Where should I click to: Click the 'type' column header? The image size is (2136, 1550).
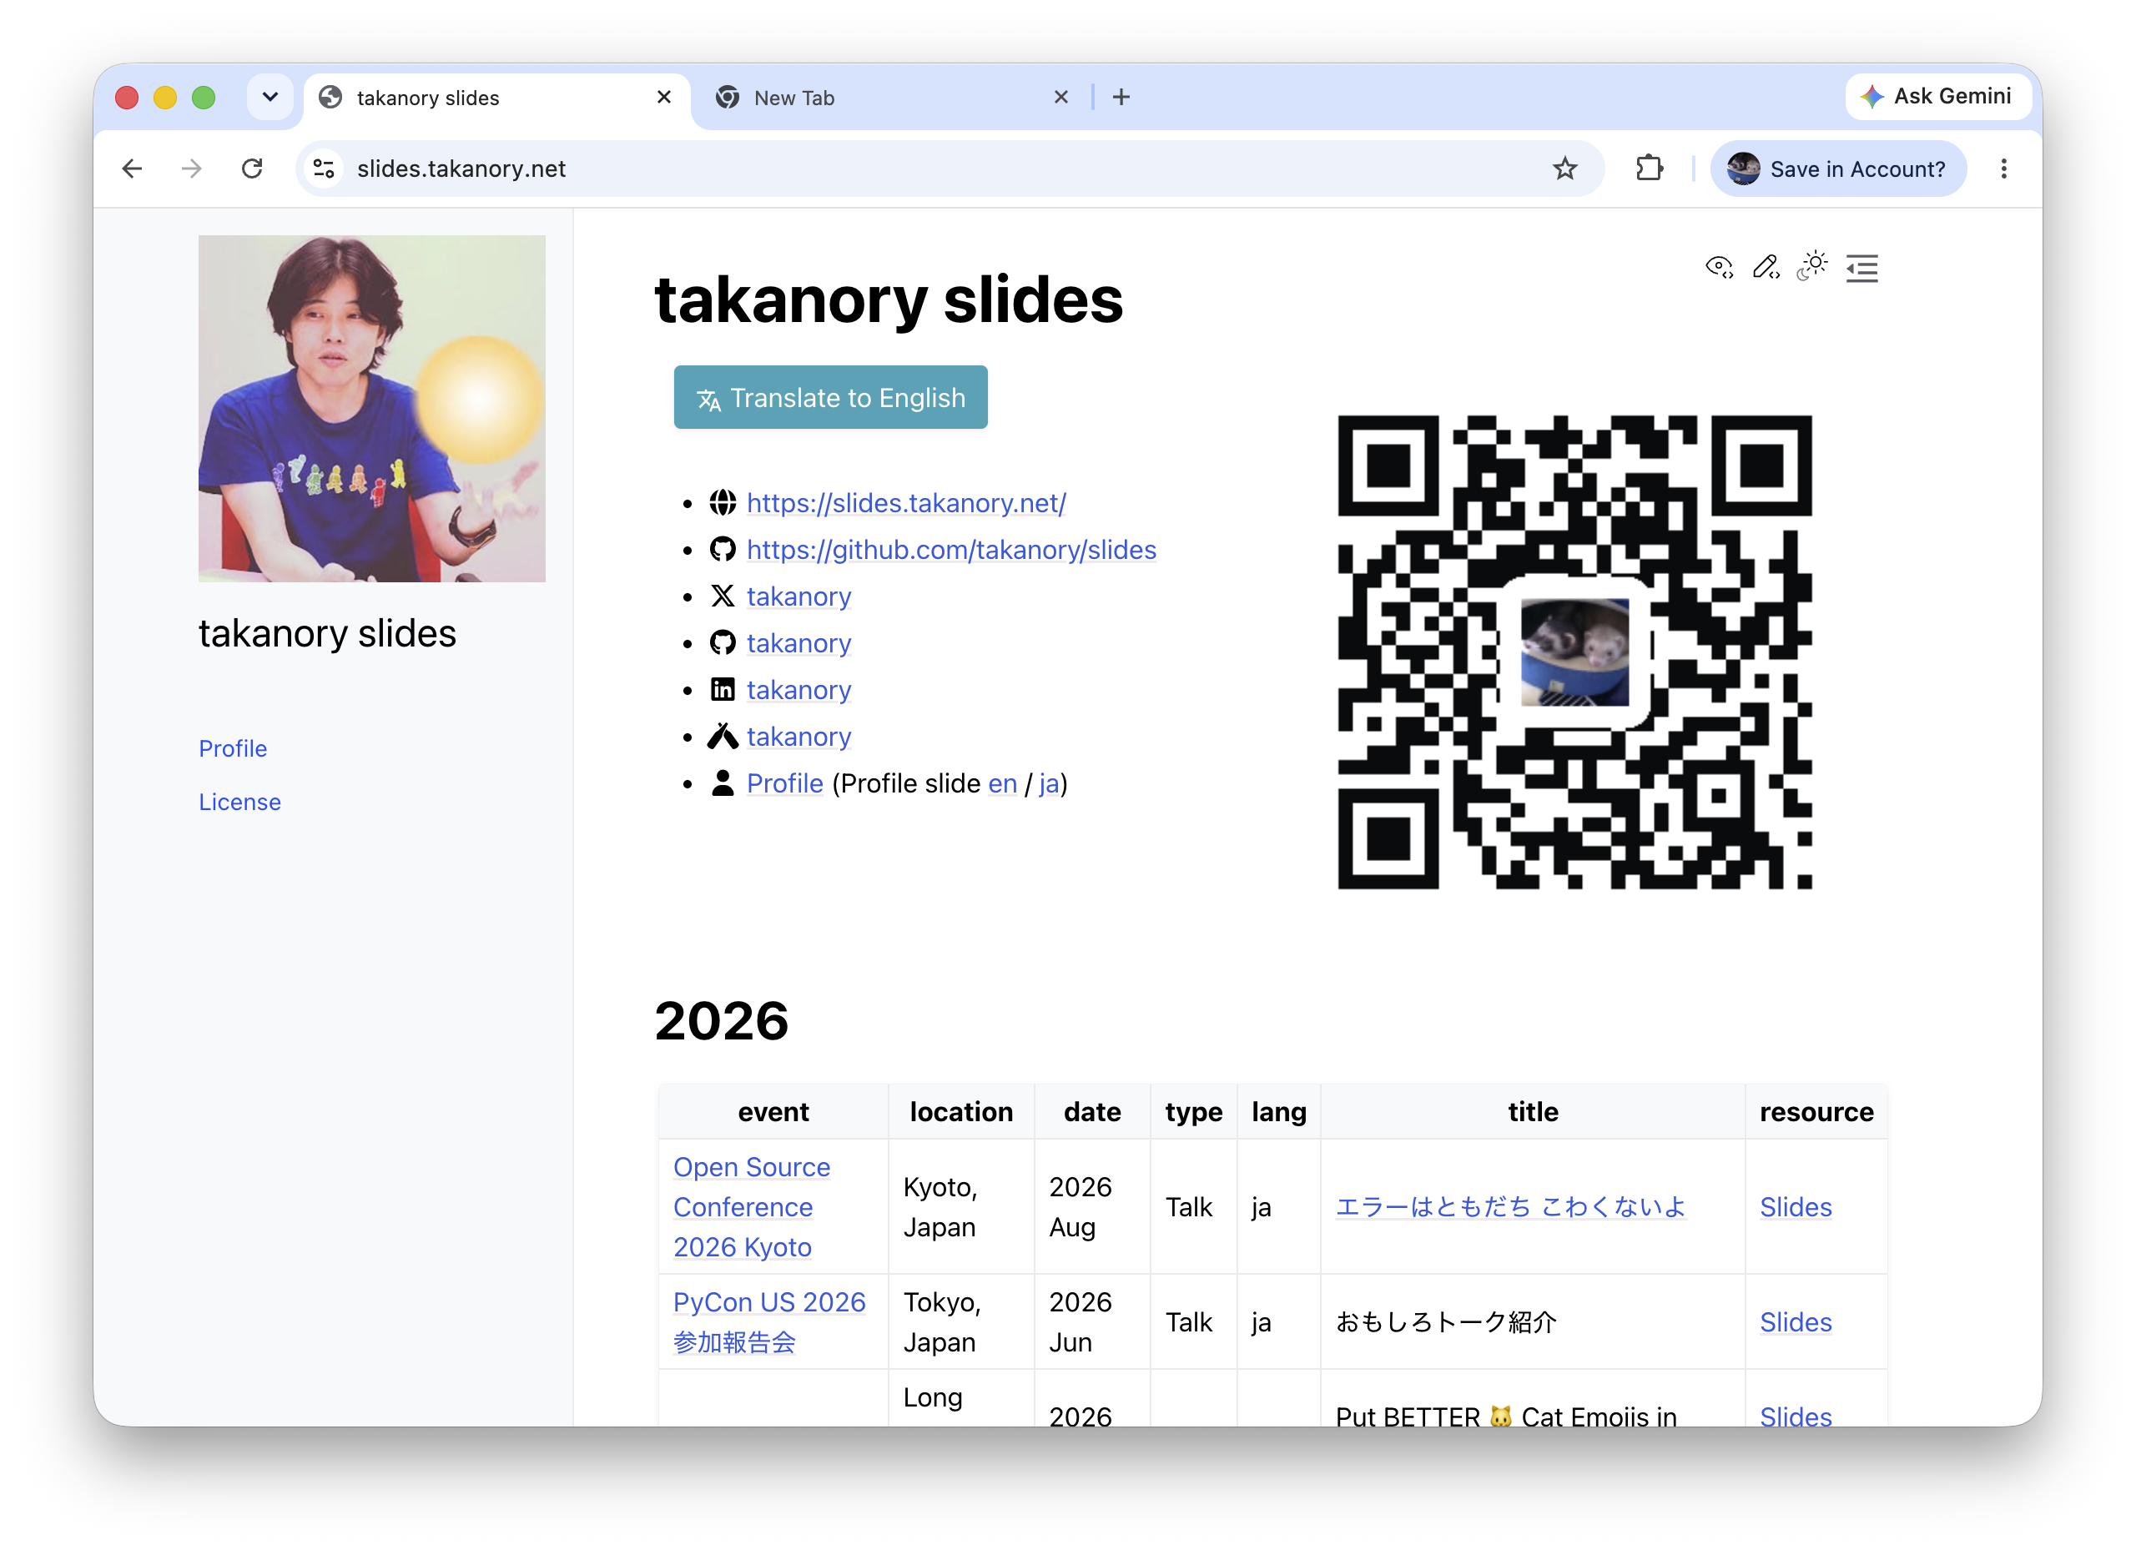coord(1193,1112)
